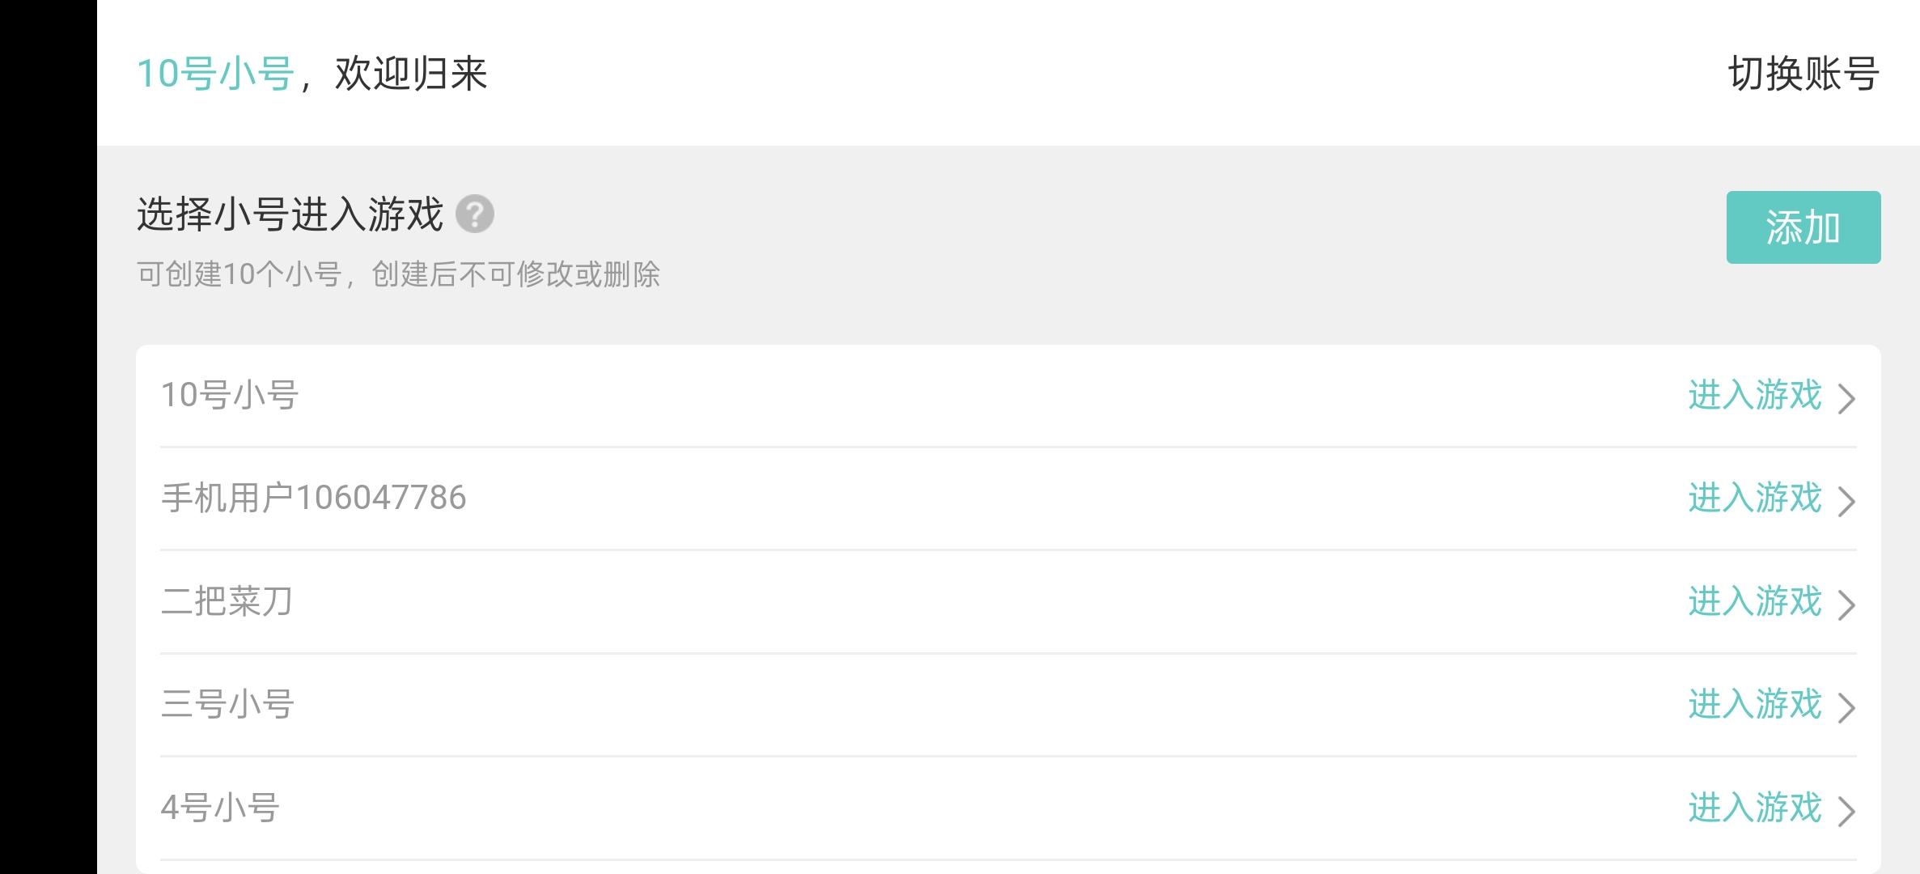
Task: Click the 添加 button to add account
Action: click(x=1803, y=227)
